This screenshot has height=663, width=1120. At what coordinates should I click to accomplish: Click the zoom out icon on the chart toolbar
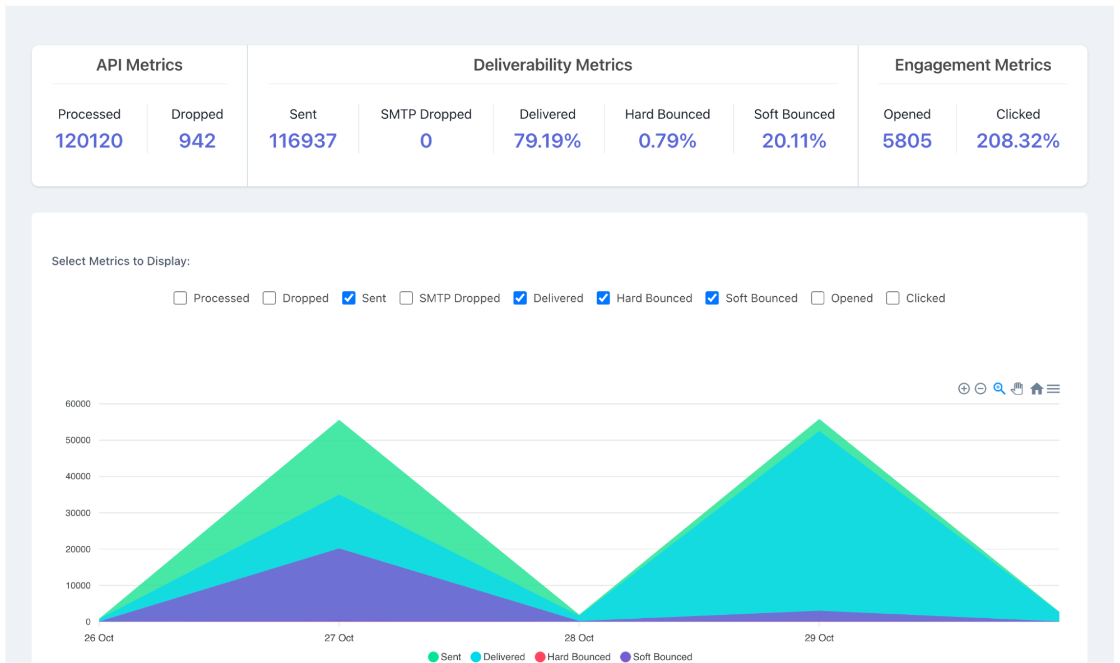(980, 389)
